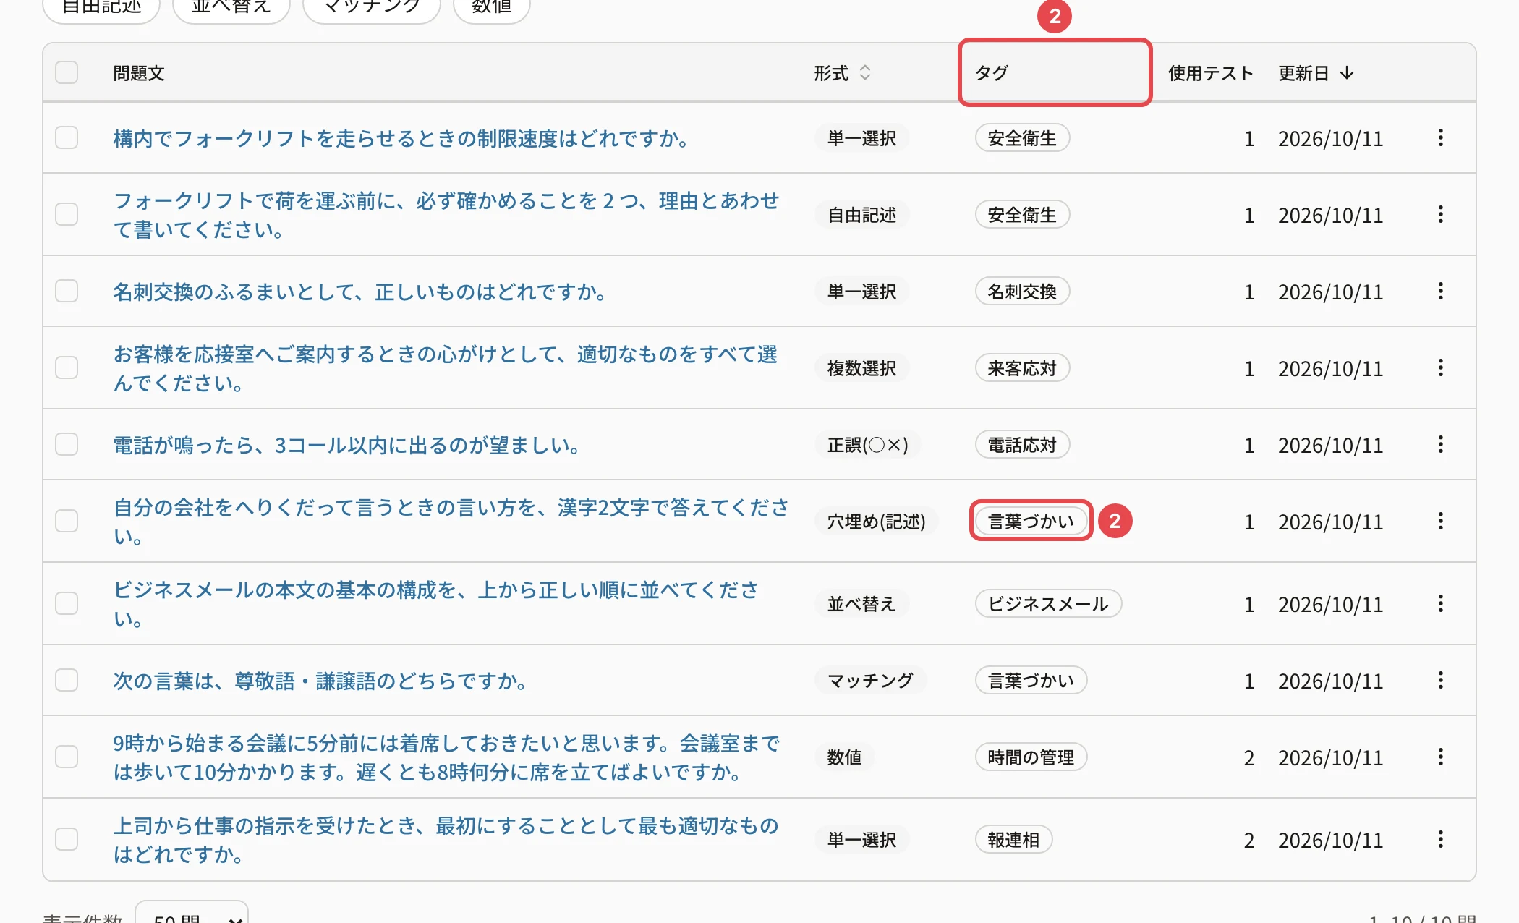Open the more options menu for フォークリフトで荷を運ぶ前に row

1440,214
